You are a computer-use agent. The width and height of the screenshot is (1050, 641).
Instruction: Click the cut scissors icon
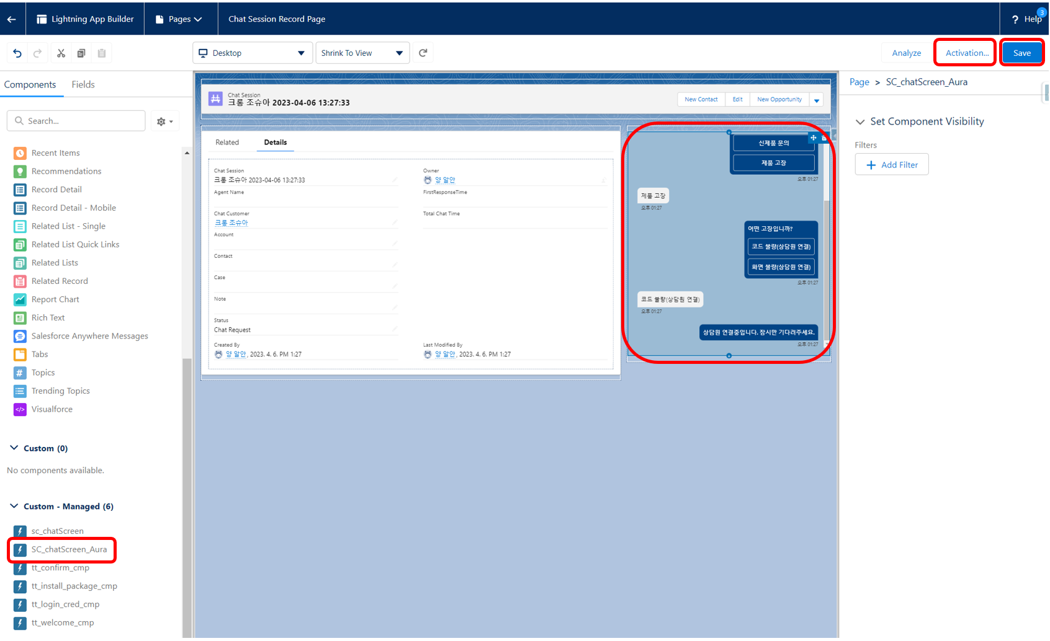(x=61, y=53)
